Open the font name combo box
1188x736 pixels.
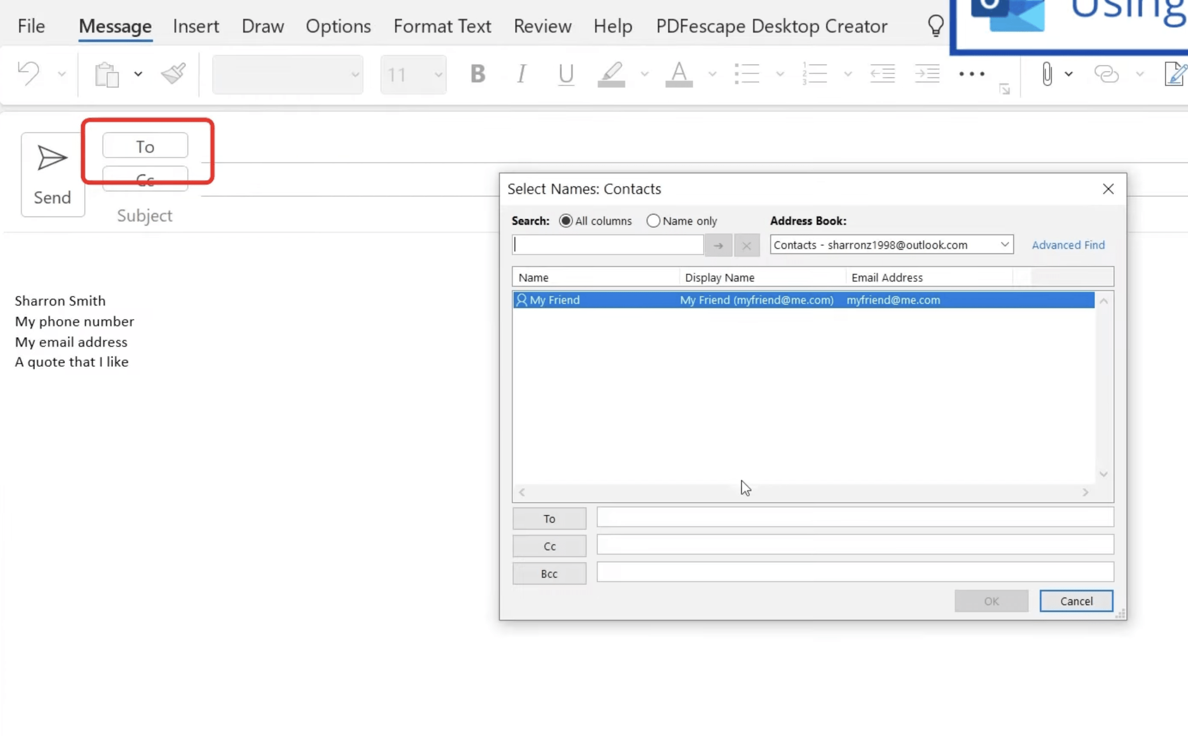(287, 74)
